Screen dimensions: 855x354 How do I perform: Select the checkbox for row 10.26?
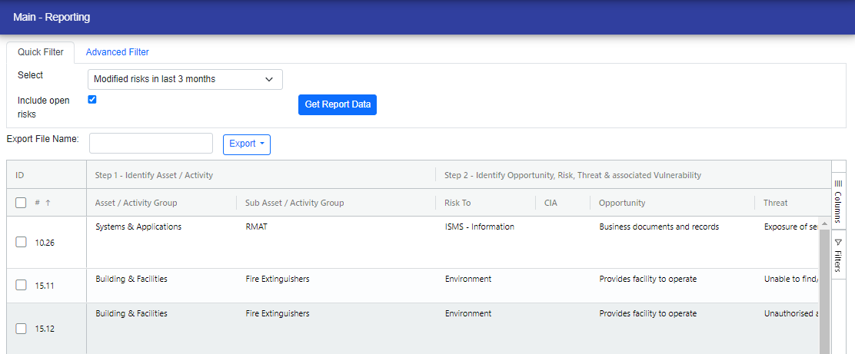coord(22,242)
